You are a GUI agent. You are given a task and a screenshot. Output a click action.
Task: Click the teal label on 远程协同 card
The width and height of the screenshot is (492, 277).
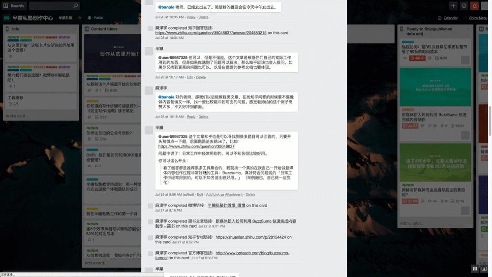[x=408, y=42]
